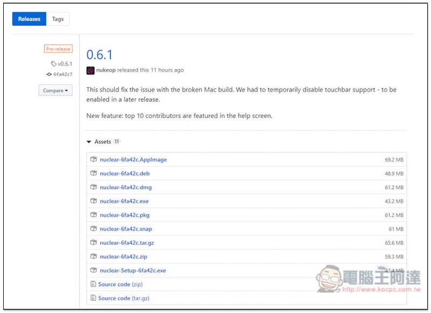Viewport: 431px width, 313px height.
Task: Click the zip file icon beside Source code (zip)
Action: 94,284
